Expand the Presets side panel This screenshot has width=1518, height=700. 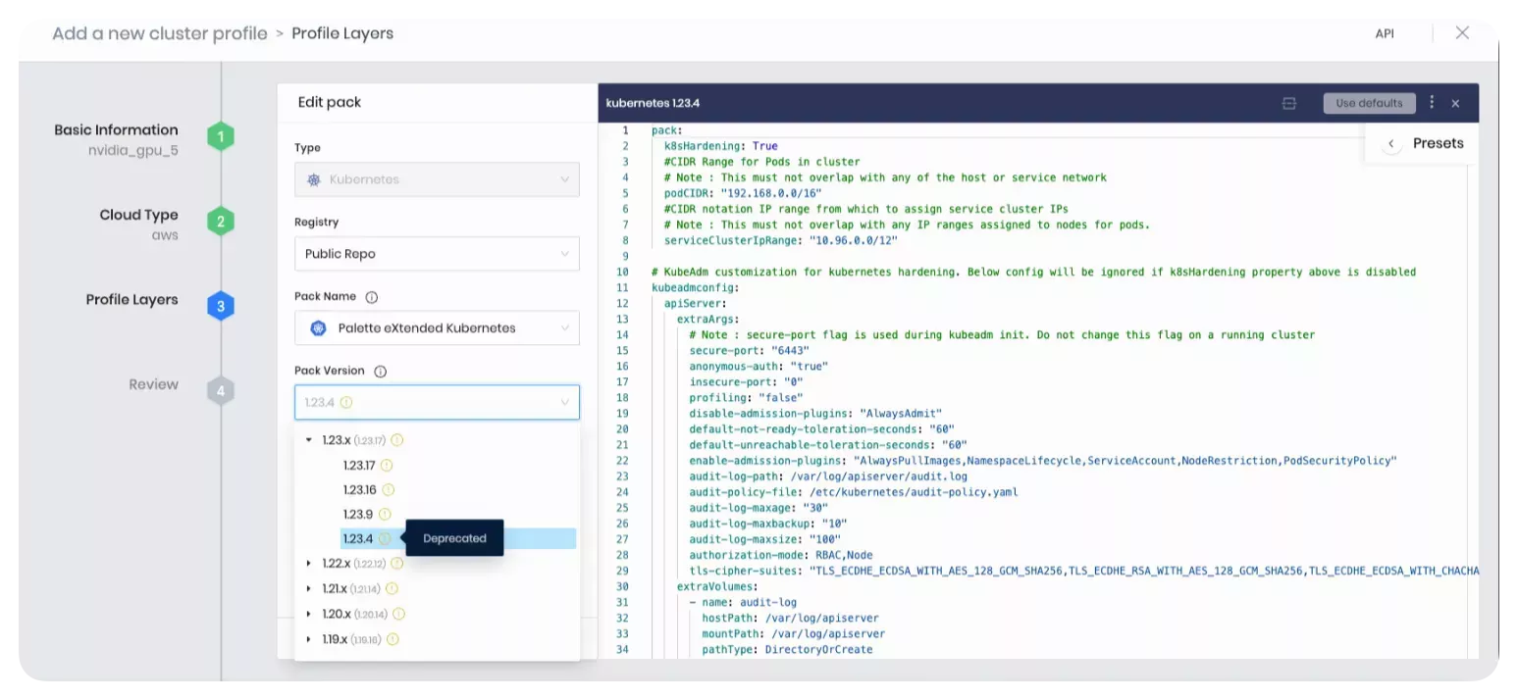coord(1391,144)
